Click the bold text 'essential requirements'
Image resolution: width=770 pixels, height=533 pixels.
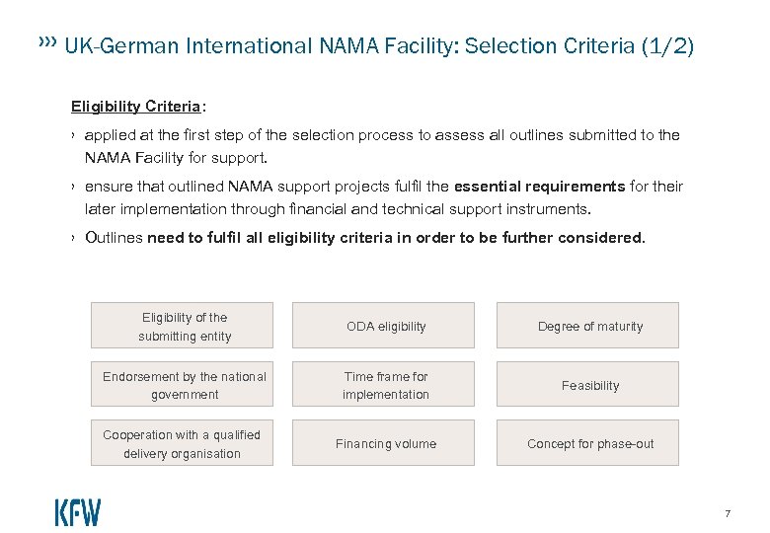coord(539,187)
